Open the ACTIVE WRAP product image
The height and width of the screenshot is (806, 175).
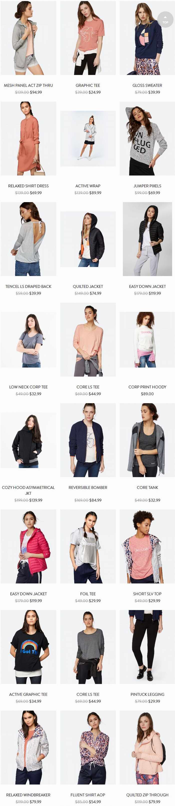click(88, 138)
